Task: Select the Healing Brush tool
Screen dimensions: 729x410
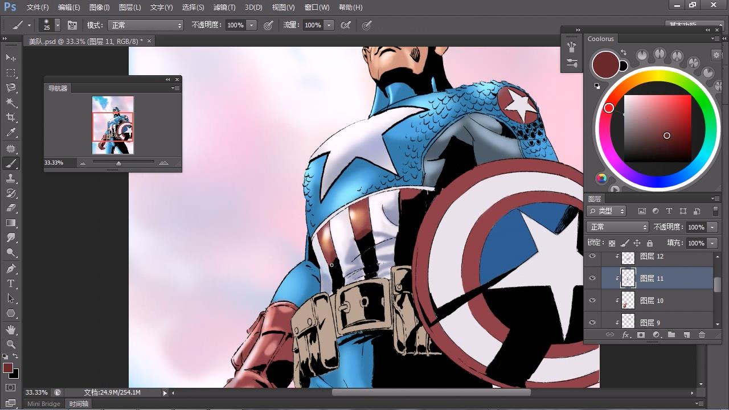Action: click(x=11, y=149)
